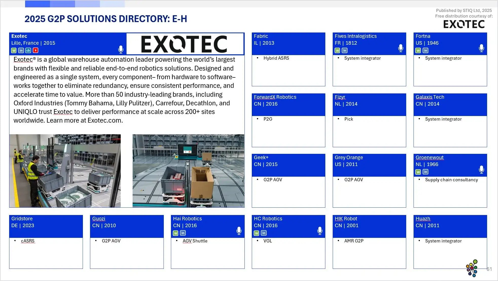The height and width of the screenshot is (281, 498).
Task: Click the 'Grey Orange' company name
Action: pos(349,157)
